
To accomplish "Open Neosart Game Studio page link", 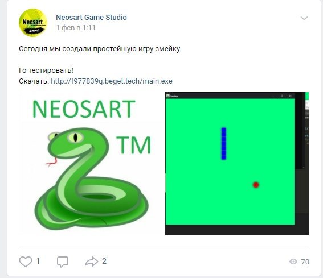I will tap(91, 17).
